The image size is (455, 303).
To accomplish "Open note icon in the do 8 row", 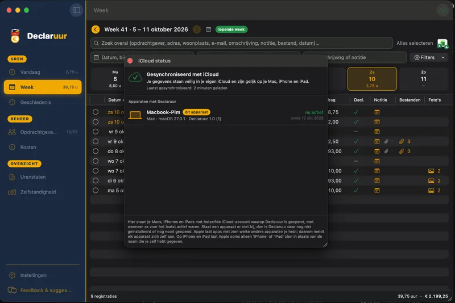I will click(377, 152).
